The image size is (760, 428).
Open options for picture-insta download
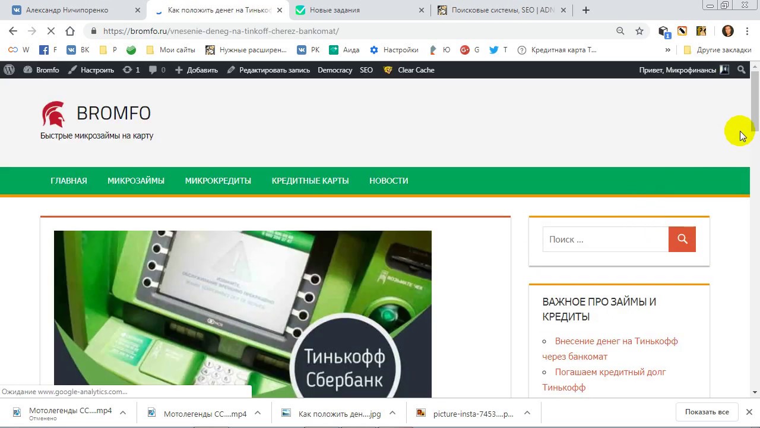pyautogui.click(x=527, y=413)
